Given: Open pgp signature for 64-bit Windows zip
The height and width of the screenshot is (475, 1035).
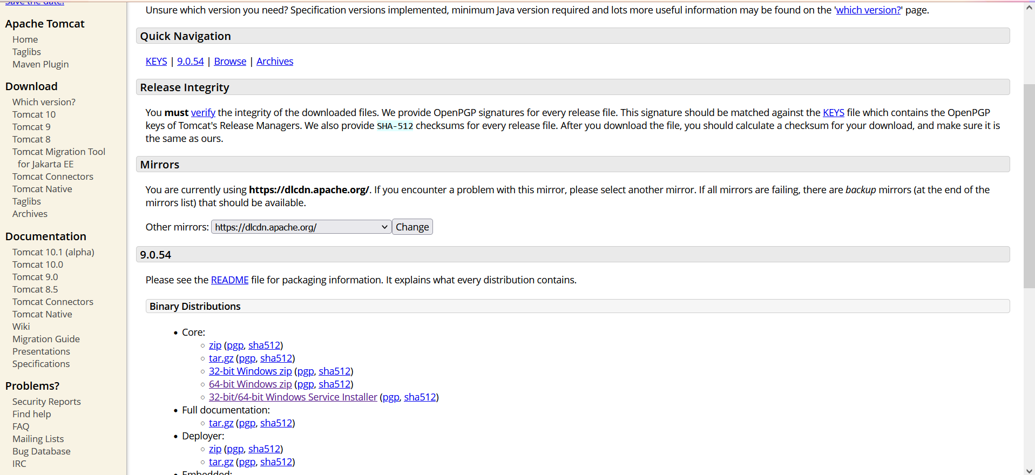Looking at the screenshot, I should tap(305, 384).
